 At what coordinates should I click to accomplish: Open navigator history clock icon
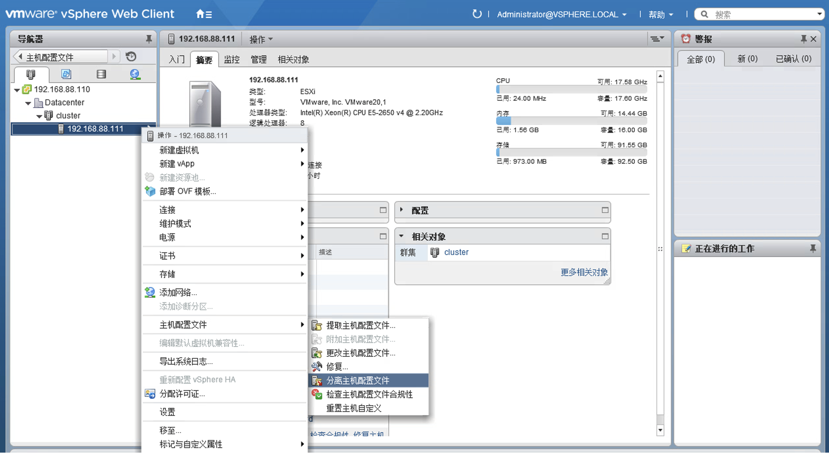pyautogui.click(x=131, y=57)
